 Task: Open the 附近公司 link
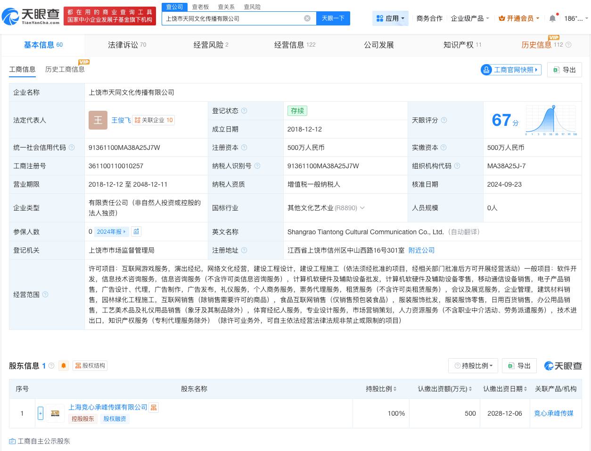tap(421, 250)
